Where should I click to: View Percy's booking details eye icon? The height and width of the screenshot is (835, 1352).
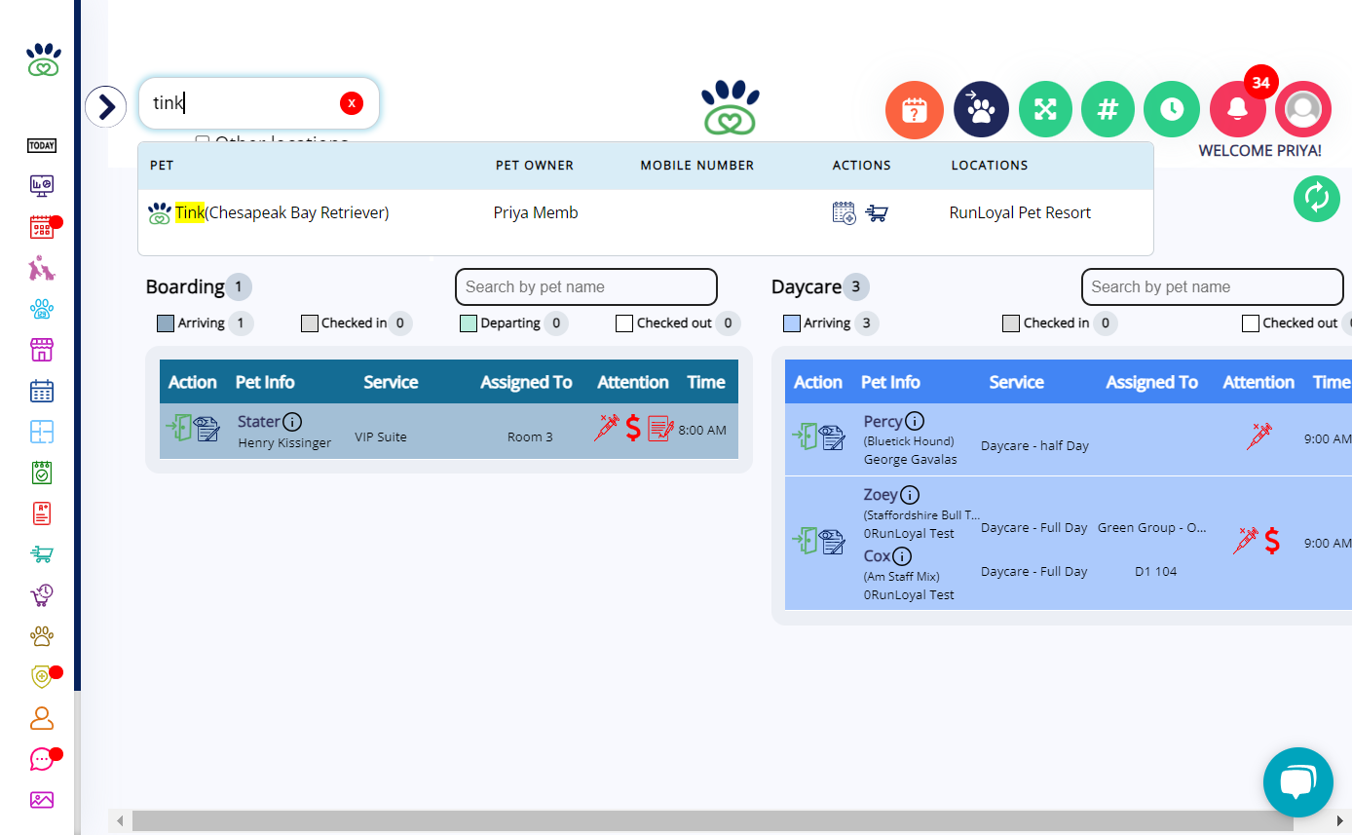point(832,436)
